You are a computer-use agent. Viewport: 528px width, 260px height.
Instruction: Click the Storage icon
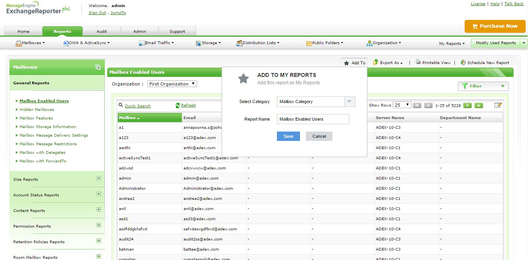tap(199, 43)
